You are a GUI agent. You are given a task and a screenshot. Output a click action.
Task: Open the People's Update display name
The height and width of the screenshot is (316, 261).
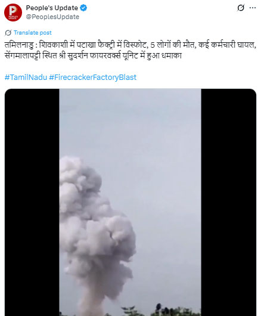[52, 8]
